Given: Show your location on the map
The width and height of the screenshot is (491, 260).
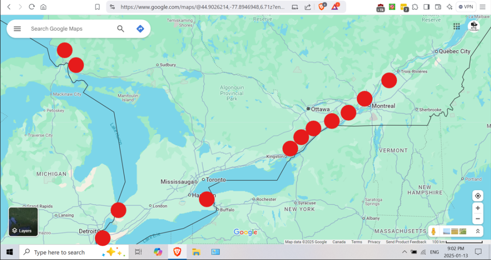Looking at the screenshot, I should tap(478, 196).
